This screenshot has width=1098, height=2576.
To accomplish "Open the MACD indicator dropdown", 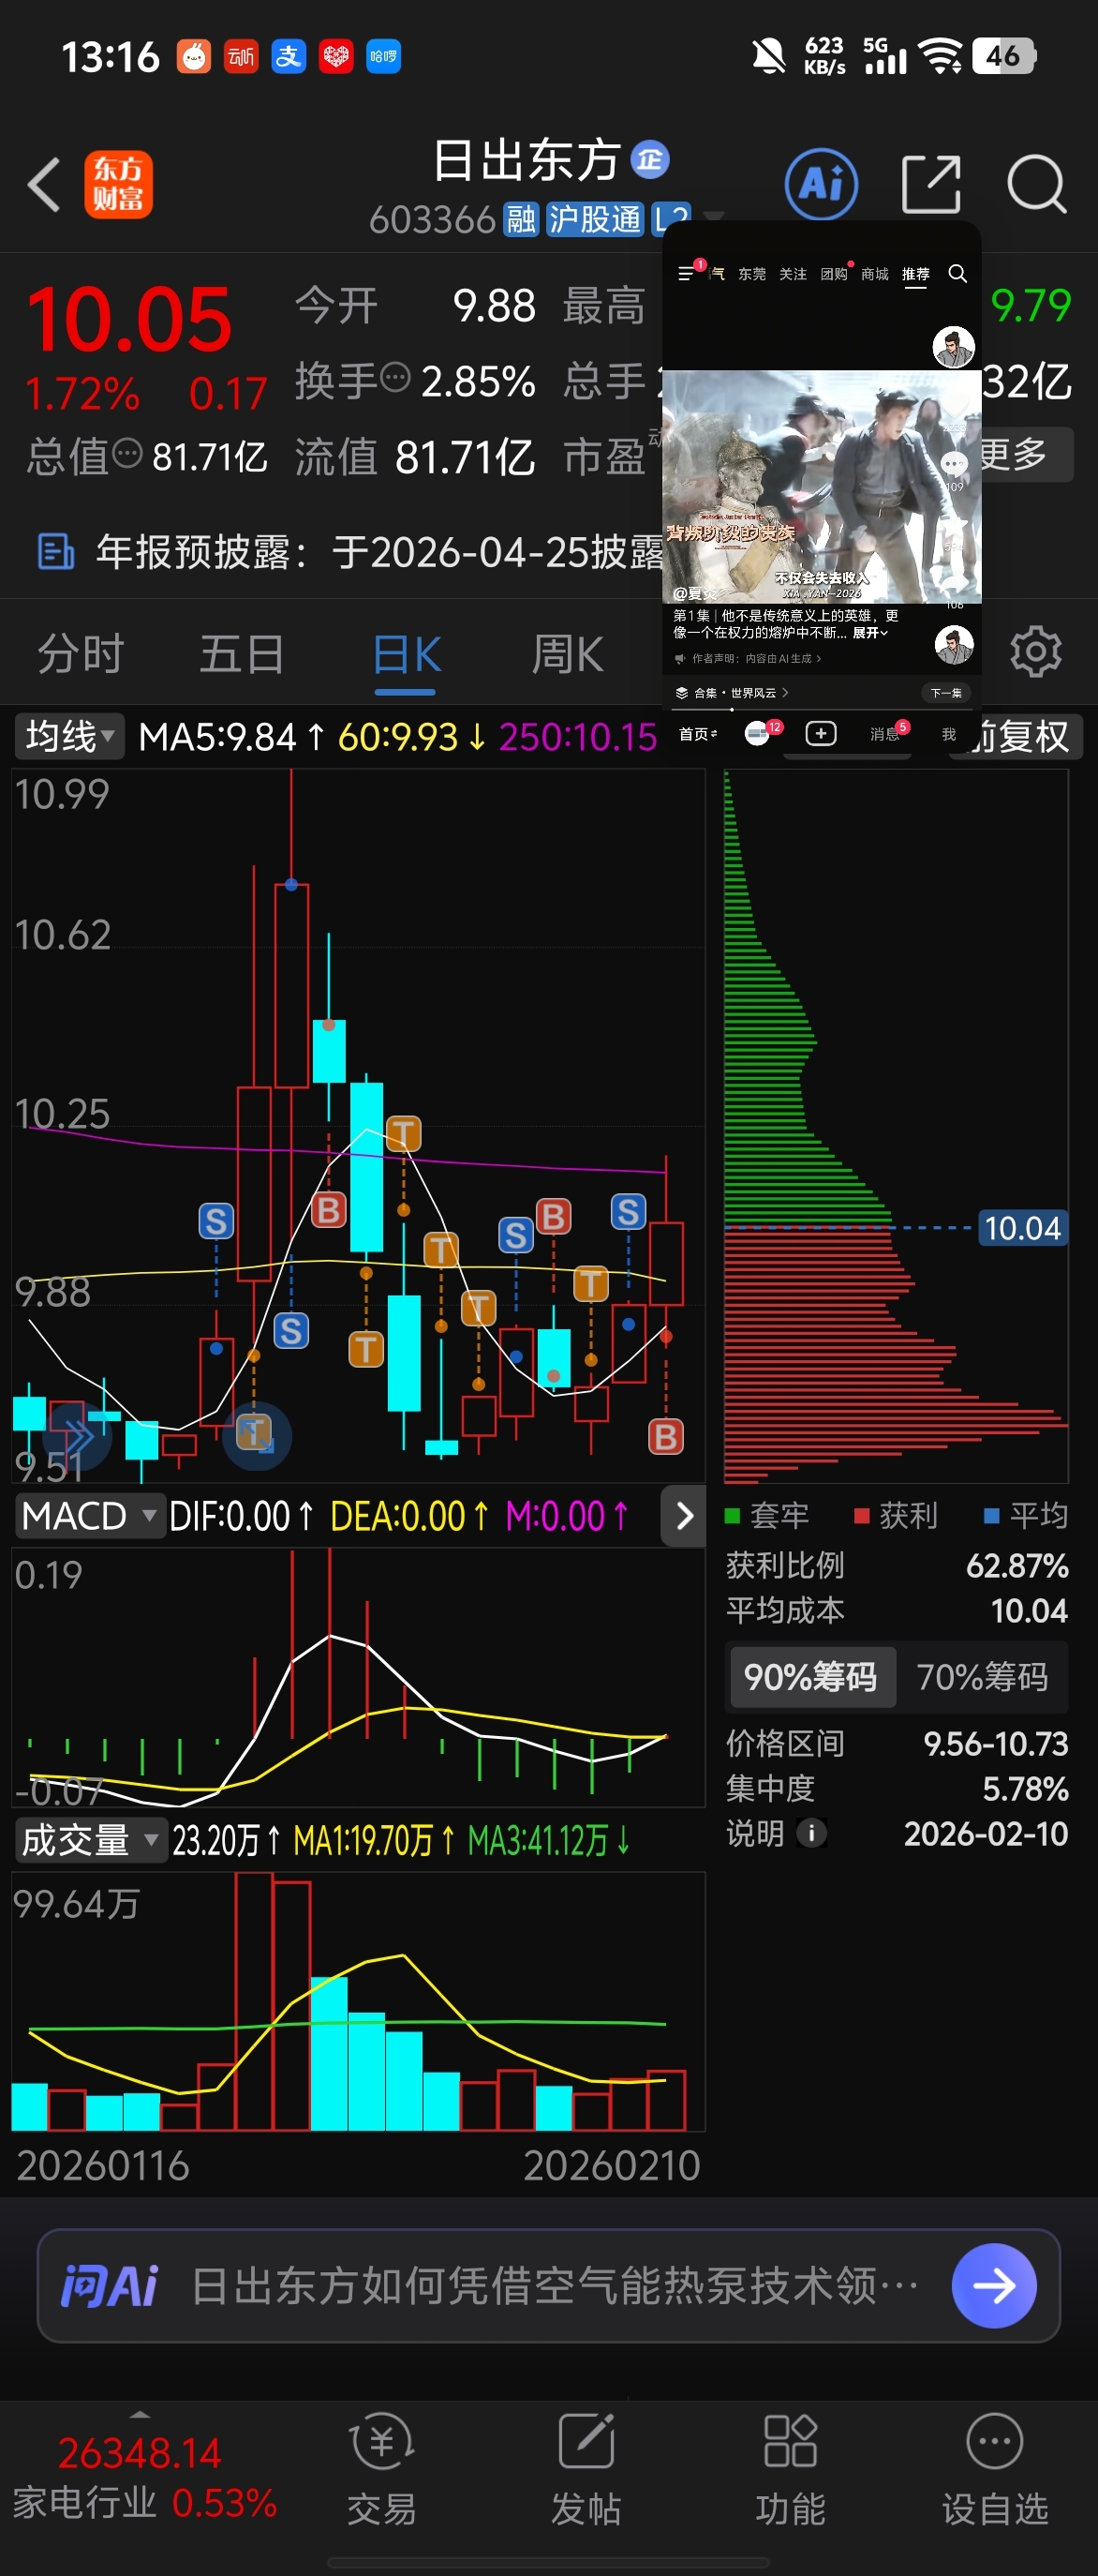I will pyautogui.click(x=89, y=1516).
